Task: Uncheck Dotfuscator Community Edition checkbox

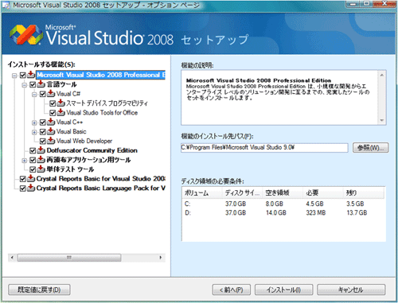Action: click(33, 151)
